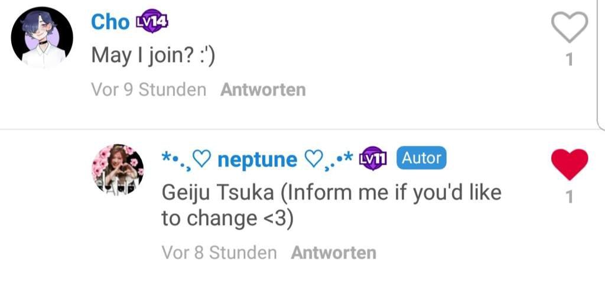
Task: Click the blue Autor badge
Action: click(422, 158)
